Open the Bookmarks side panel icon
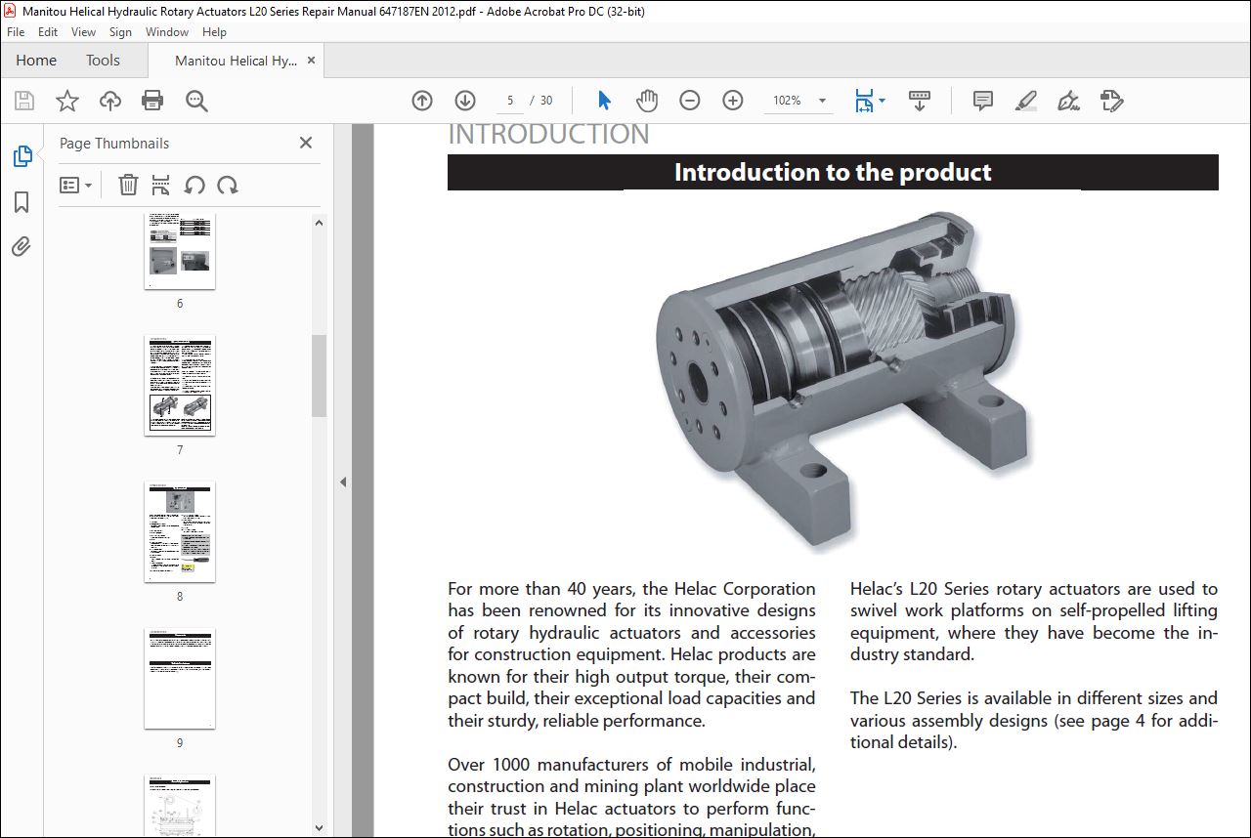This screenshot has width=1251, height=838. [x=22, y=202]
